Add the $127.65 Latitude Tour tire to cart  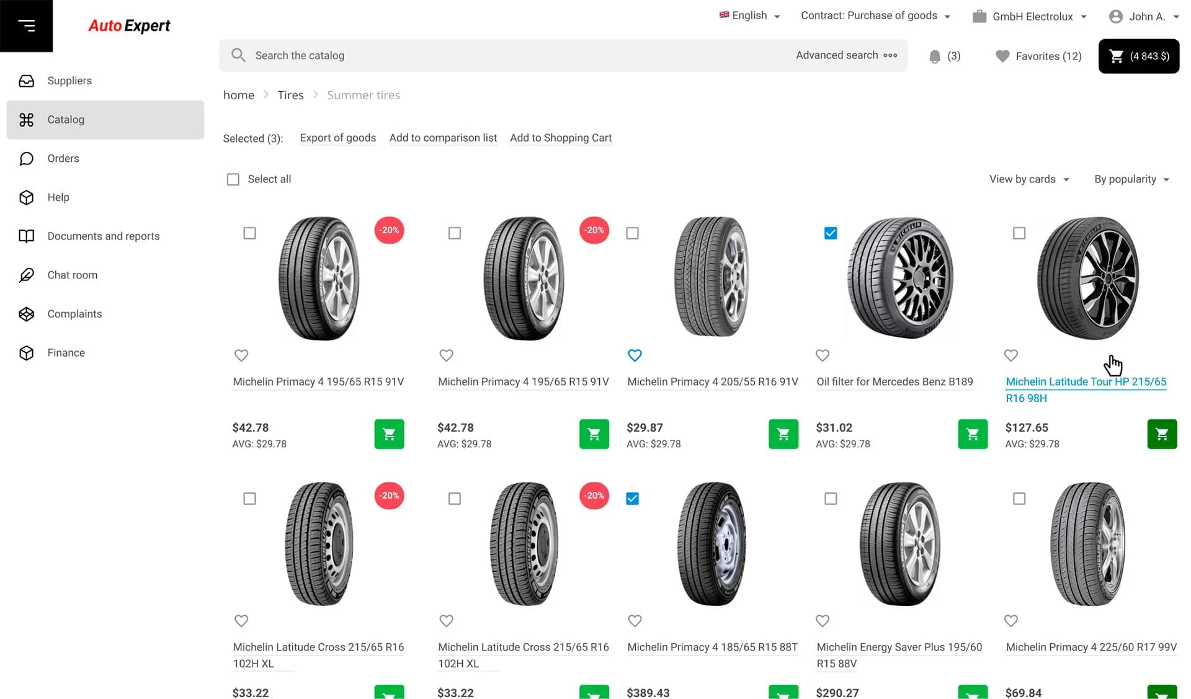[1162, 434]
